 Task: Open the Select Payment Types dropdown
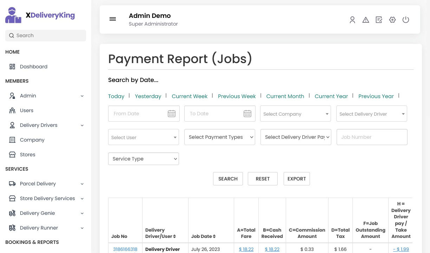(x=219, y=137)
